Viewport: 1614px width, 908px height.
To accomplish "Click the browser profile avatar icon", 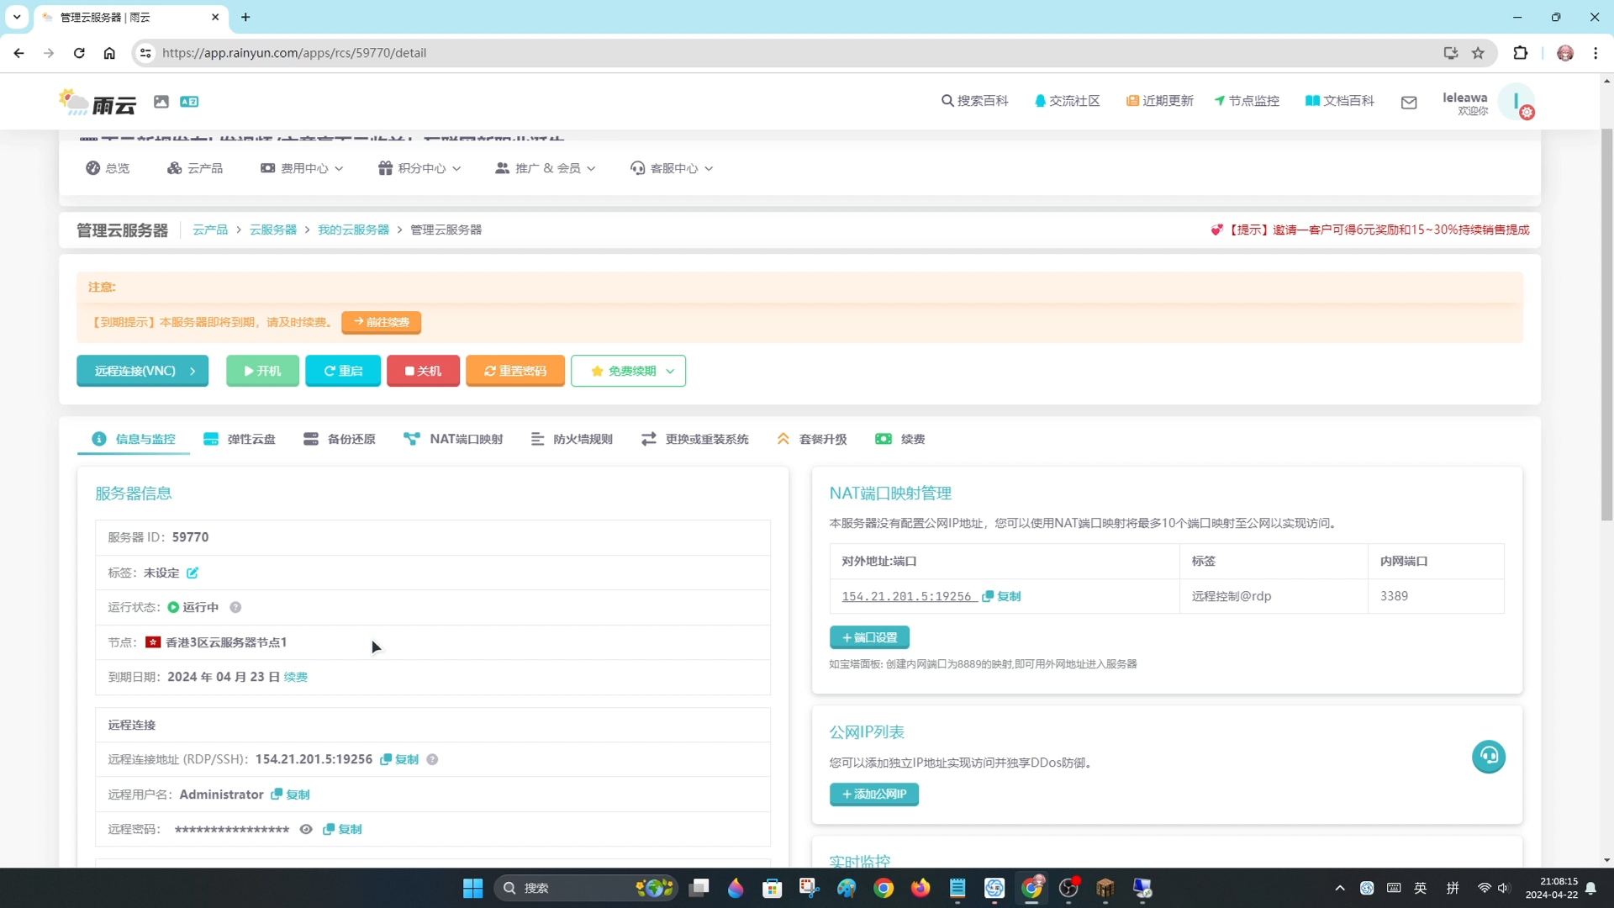I will (1565, 53).
